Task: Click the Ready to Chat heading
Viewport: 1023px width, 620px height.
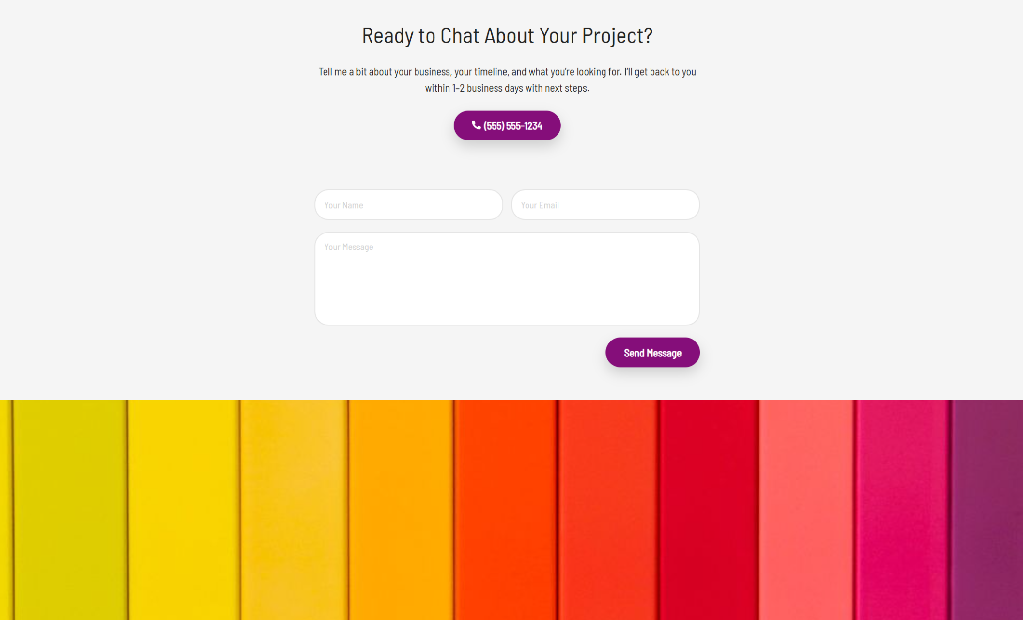Action: point(507,35)
